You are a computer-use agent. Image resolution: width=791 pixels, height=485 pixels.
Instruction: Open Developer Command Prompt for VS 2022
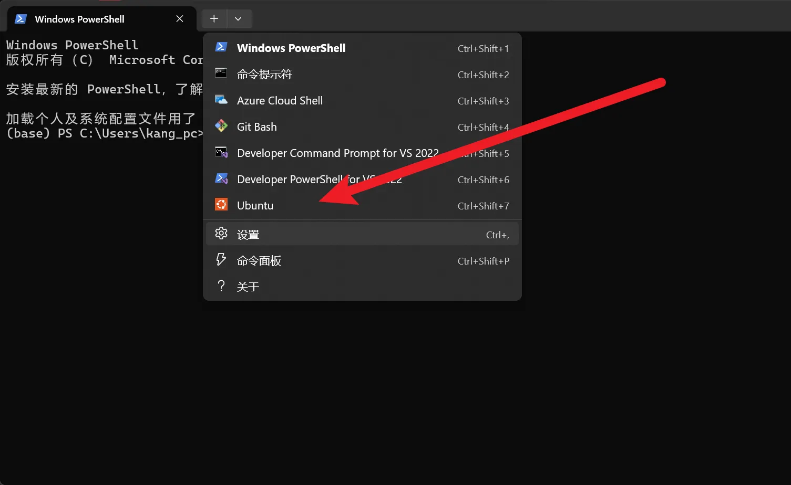tap(362, 153)
